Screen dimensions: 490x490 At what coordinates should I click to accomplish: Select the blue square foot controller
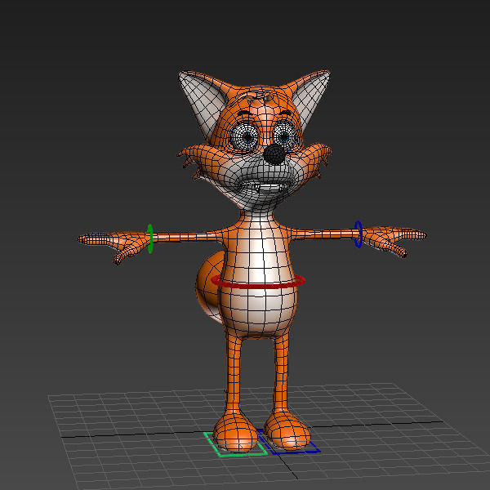pos(289,442)
